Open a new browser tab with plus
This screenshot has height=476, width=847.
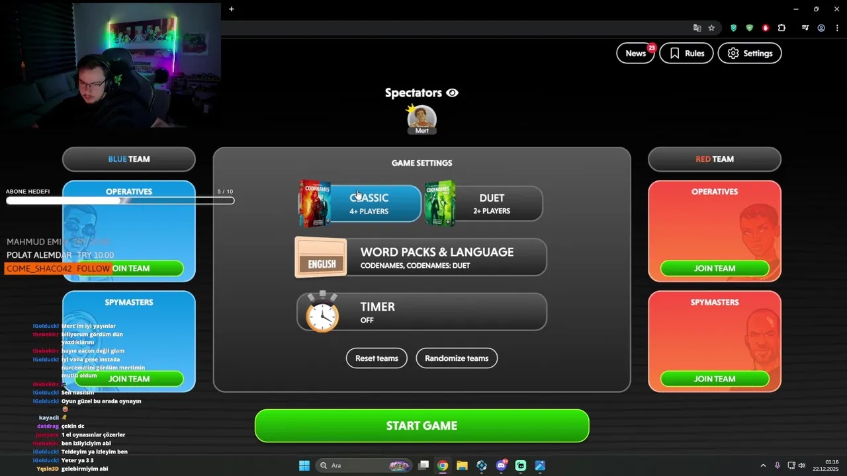[232, 9]
